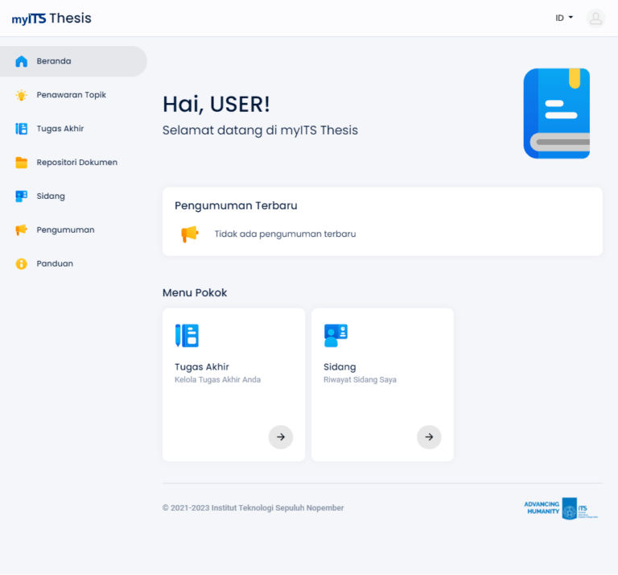Expand the ID language dropdown
Screen dimensions: 618x575
(564, 18)
